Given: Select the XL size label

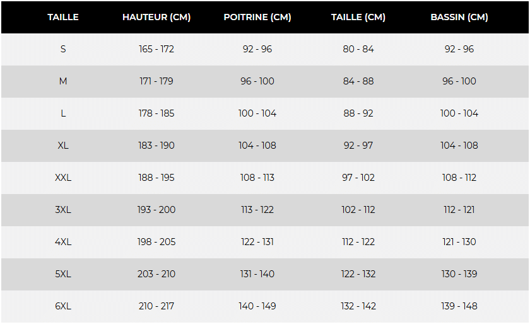Looking at the screenshot, I should 63,146.
